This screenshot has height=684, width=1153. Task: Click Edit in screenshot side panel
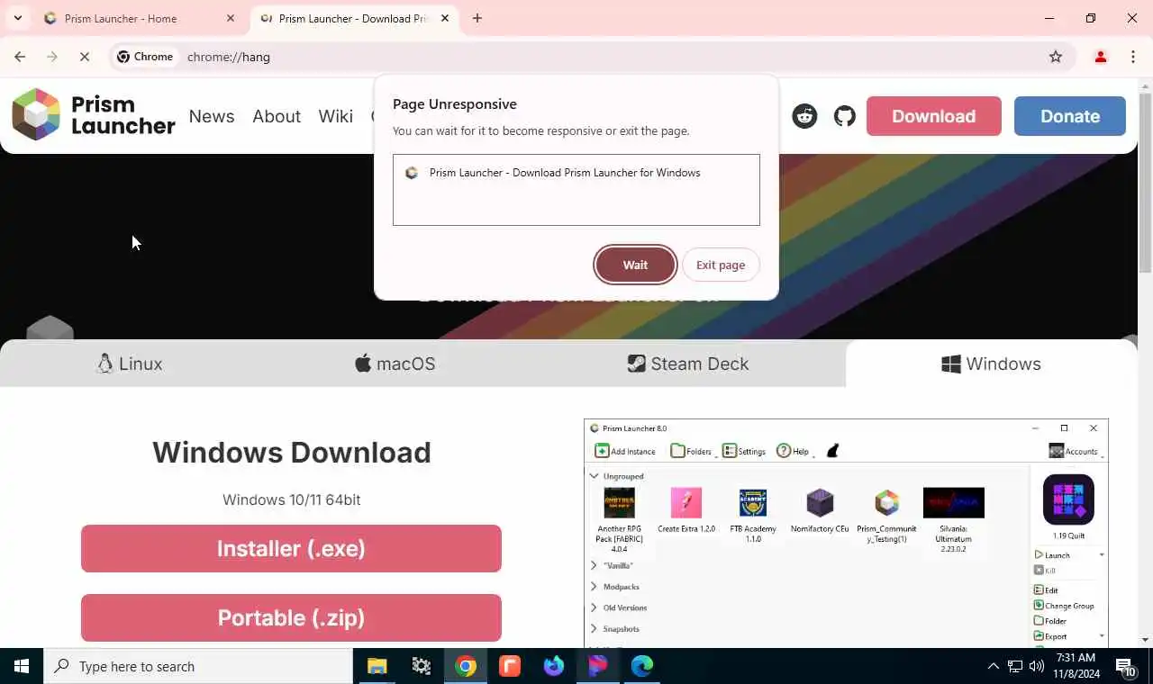[1046, 590]
